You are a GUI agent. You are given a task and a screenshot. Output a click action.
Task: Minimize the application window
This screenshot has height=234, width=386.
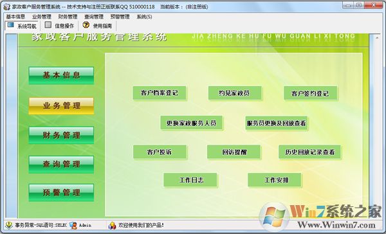tap(348, 5)
